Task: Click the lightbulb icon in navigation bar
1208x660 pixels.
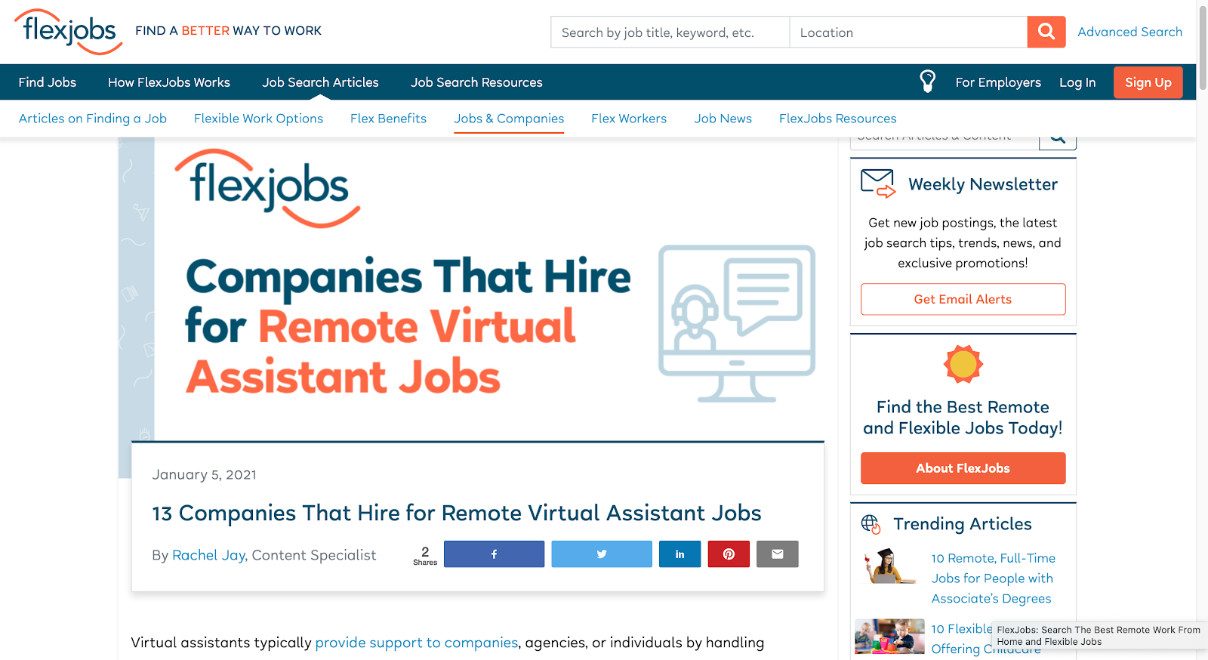Action: coord(927,82)
